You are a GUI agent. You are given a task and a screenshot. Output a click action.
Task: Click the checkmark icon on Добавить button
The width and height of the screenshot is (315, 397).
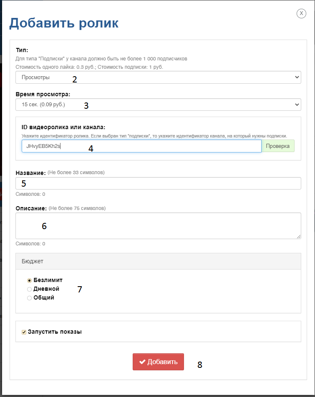coord(142,362)
